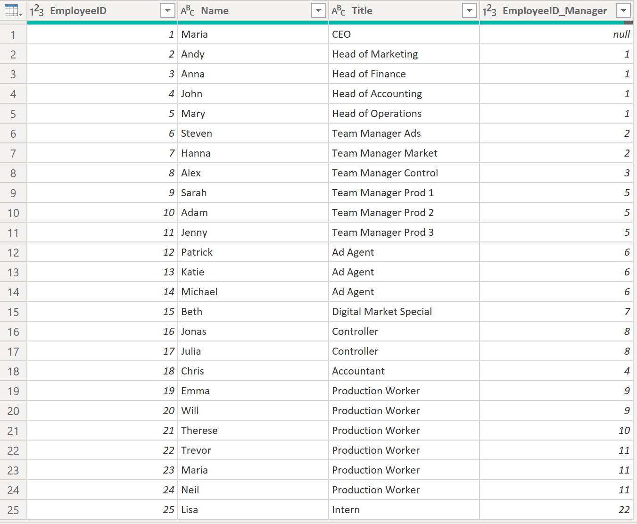
Task: Open the filter dropdown on EmployeeID_Manager column
Action: pyautogui.click(x=623, y=10)
